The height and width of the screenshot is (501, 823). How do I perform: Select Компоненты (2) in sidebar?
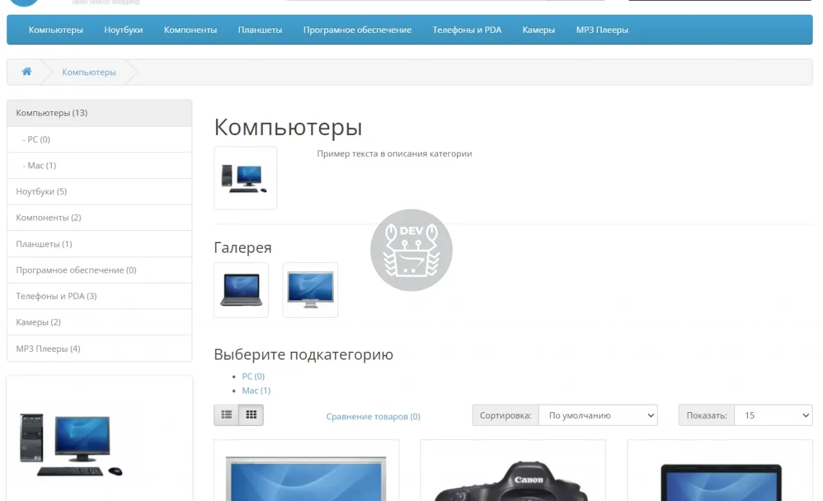click(100, 217)
